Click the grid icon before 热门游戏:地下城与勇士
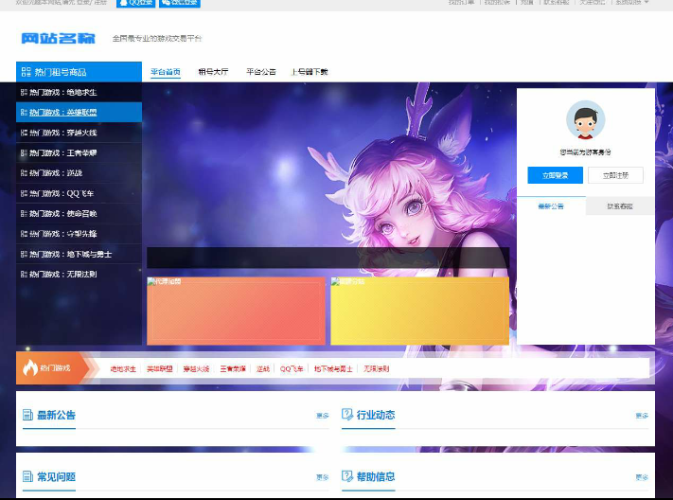This screenshot has height=500, width=673. 24,255
